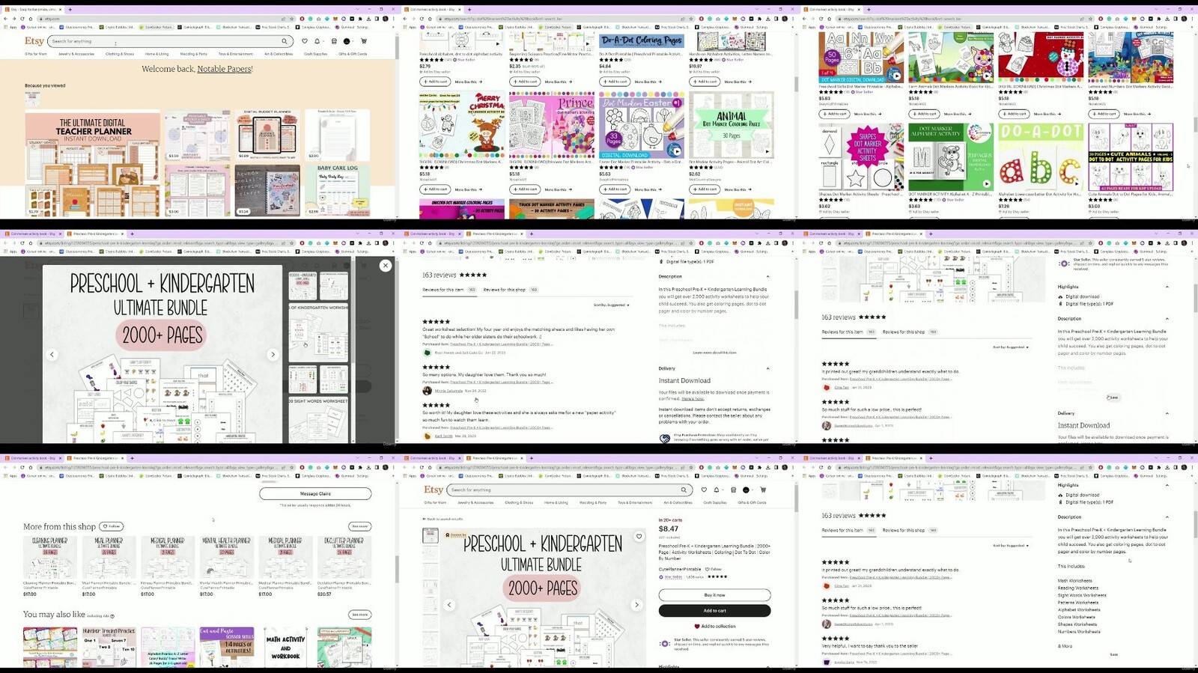This screenshot has width=1198, height=673.
Task: Open Math Activity and Workbook suggested listing
Action: (285, 648)
